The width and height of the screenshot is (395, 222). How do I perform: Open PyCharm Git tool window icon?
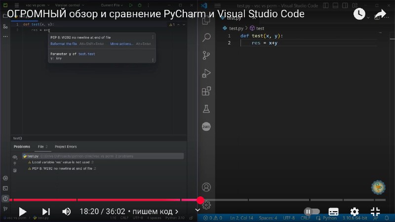(5, 209)
